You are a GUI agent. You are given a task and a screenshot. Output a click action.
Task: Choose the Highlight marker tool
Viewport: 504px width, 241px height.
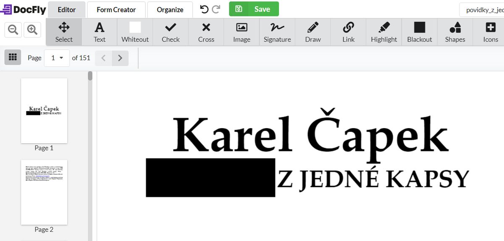(x=384, y=32)
